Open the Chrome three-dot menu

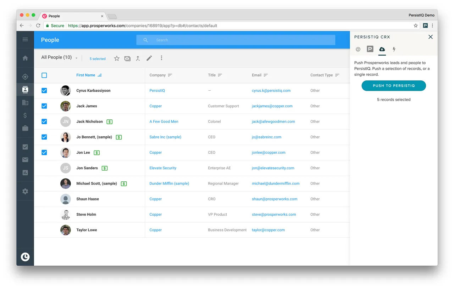point(432,25)
